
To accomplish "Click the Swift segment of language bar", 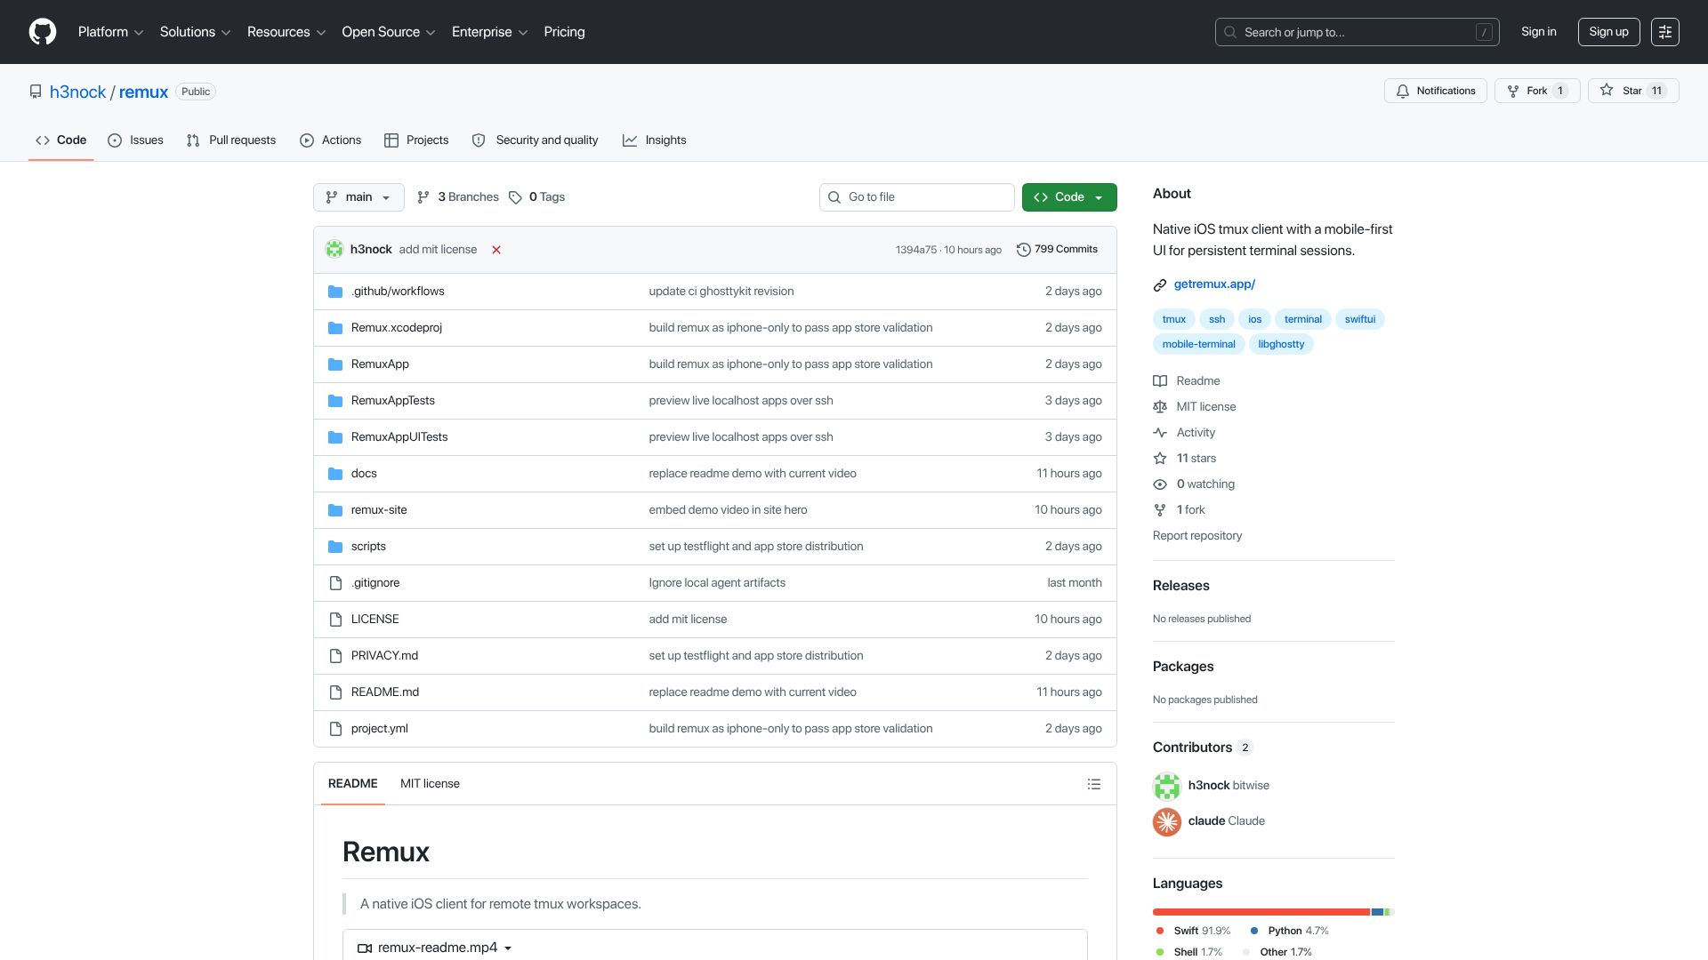I will (1261, 912).
